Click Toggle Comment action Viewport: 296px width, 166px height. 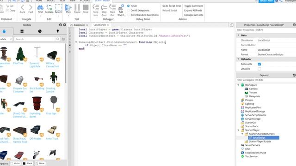tap(193, 6)
